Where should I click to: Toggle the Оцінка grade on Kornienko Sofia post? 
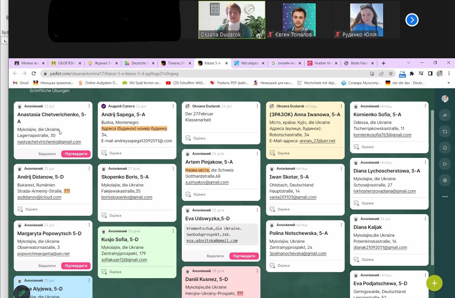click(x=364, y=147)
